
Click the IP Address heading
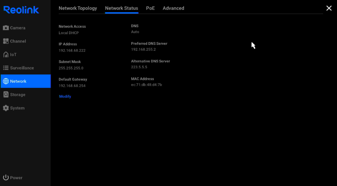click(x=68, y=44)
